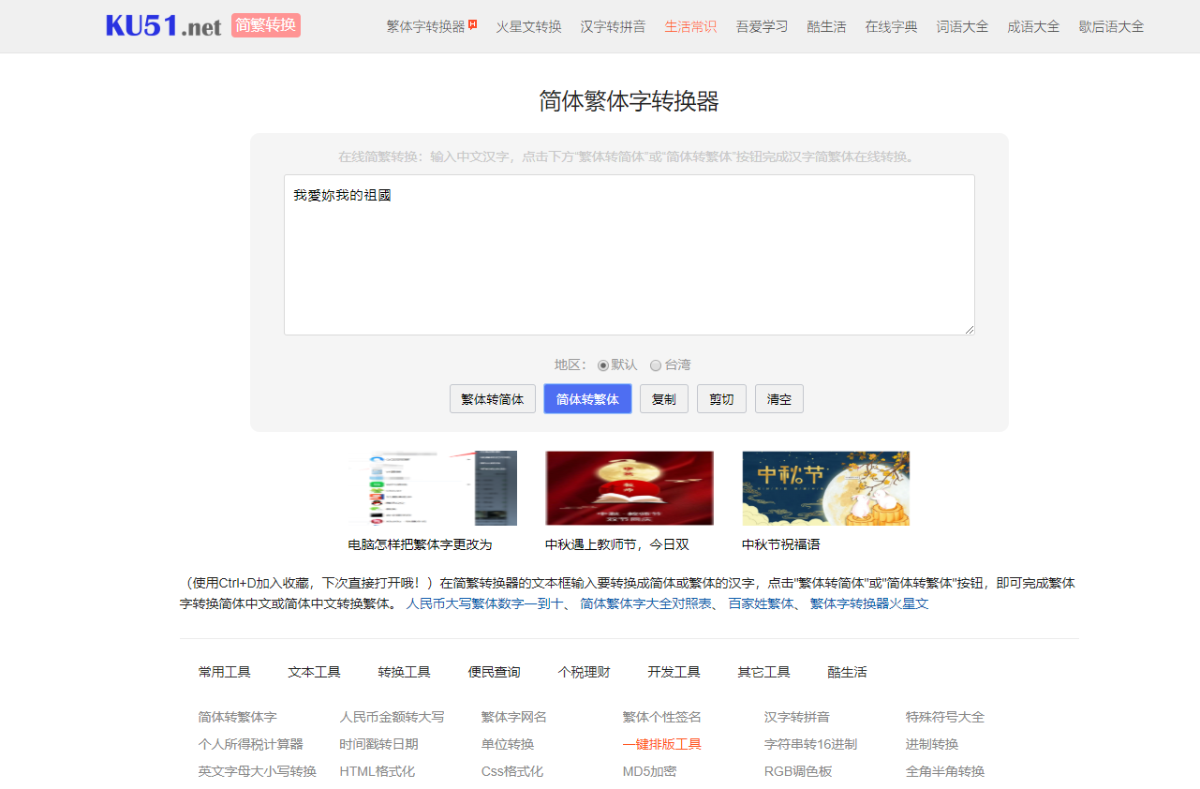The image size is (1200, 789).
Task: Select the 默认 region radio button
Action: click(603, 365)
